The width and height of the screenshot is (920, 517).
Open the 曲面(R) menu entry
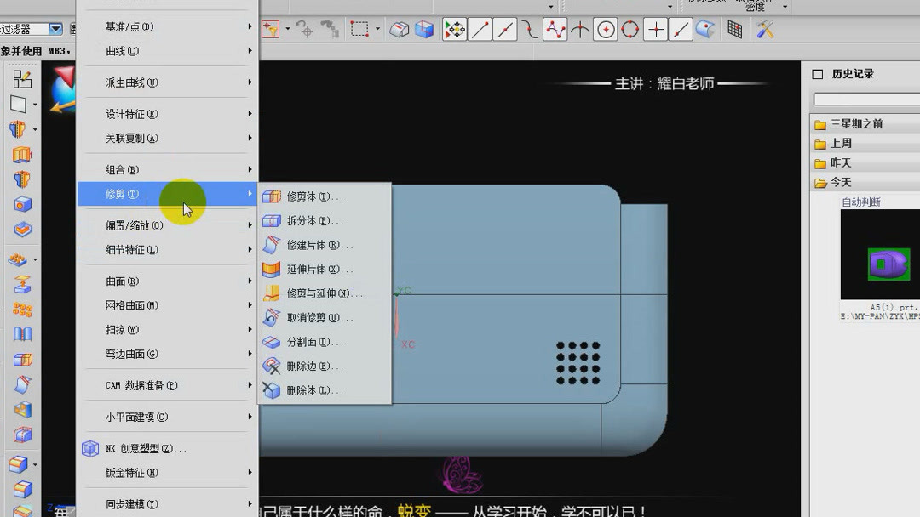(x=124, y=281)
